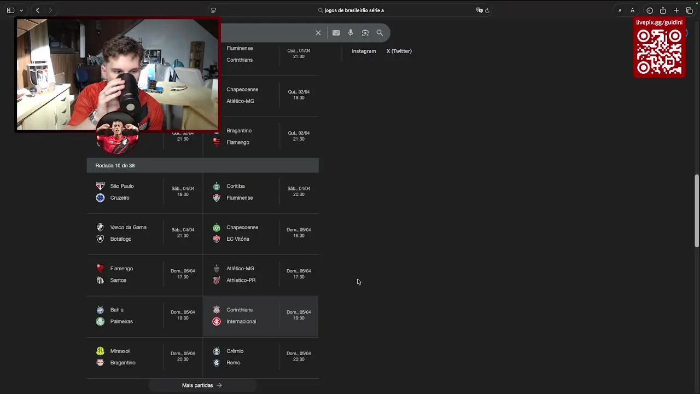Select the Vasco da Gama team name
This screenshot has height=394, width=700.
pos(129,227)
